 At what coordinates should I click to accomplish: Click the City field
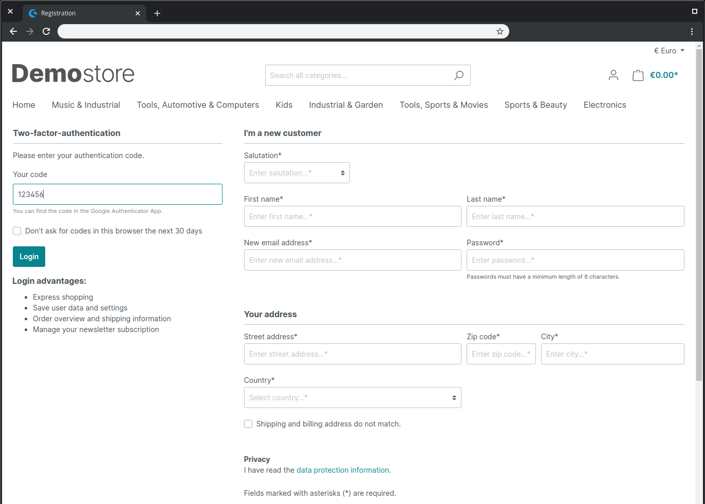[613, 354]
